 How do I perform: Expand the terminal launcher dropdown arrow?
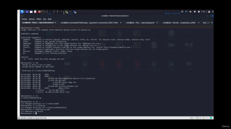click(46, 12)
